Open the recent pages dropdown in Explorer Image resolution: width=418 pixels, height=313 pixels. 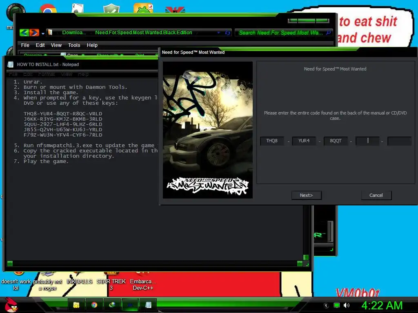coord(43,33)
